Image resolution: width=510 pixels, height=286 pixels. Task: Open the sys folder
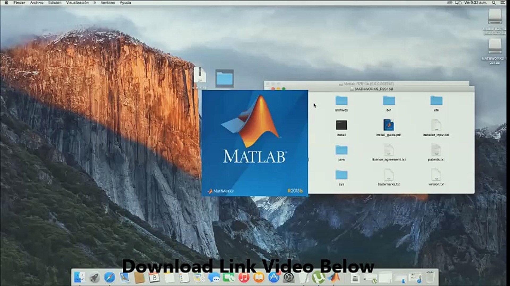coord(341,175)
